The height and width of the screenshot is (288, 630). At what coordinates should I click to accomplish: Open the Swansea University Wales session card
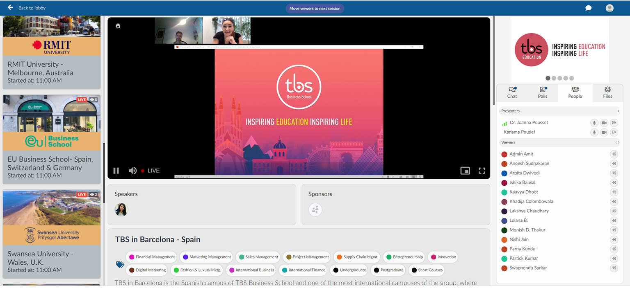pyautogui.click(x=52, y=234)
